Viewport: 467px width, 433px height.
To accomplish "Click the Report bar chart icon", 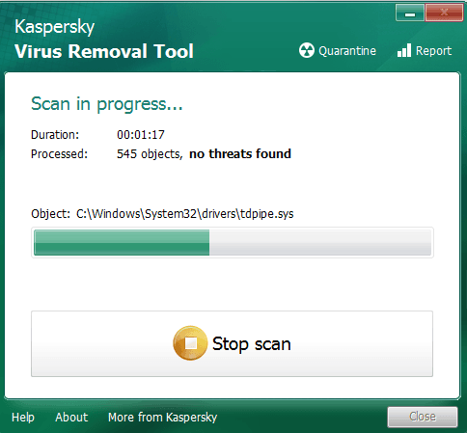I will 404,50.
